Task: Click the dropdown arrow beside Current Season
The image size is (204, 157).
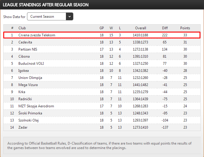Action: coord(69,17)
